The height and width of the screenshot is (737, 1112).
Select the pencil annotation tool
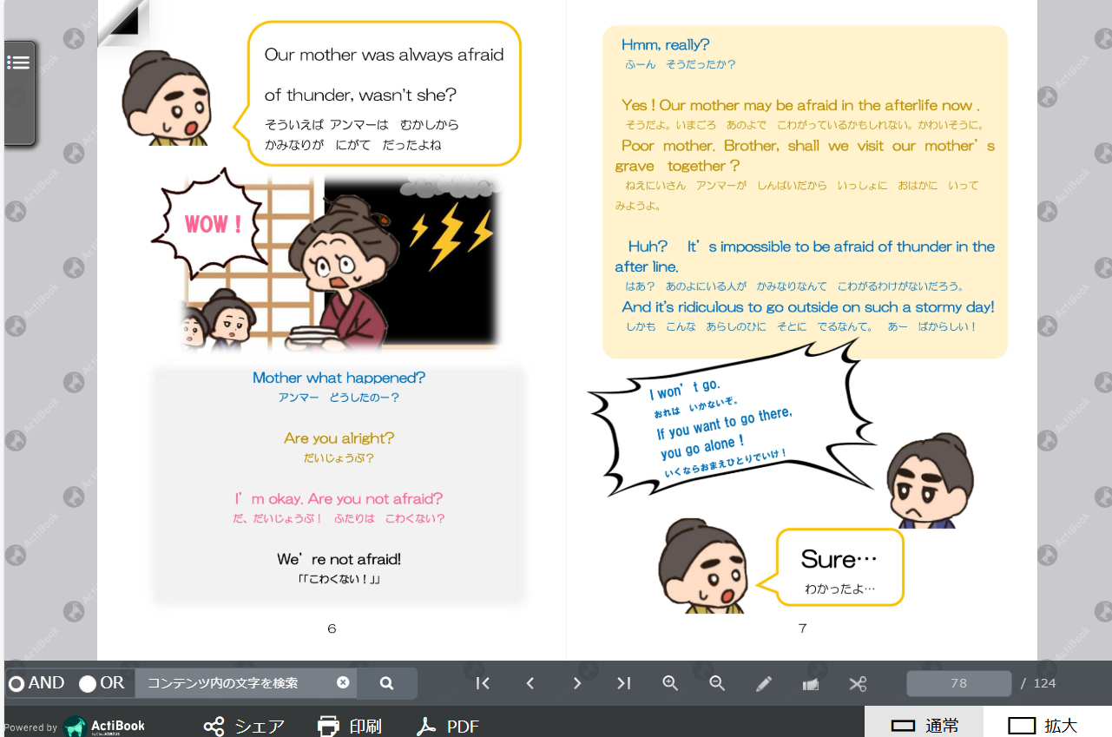(764, 683)
